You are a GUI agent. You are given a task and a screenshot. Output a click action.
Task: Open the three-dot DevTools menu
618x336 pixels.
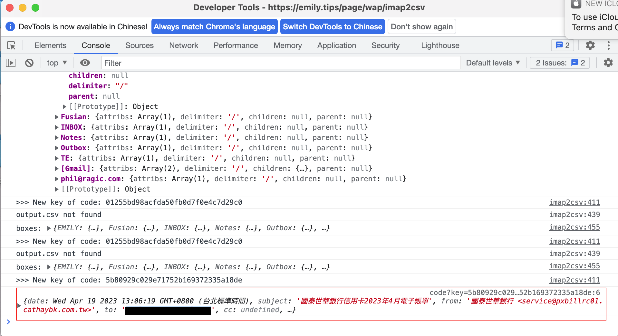point(608,45)
